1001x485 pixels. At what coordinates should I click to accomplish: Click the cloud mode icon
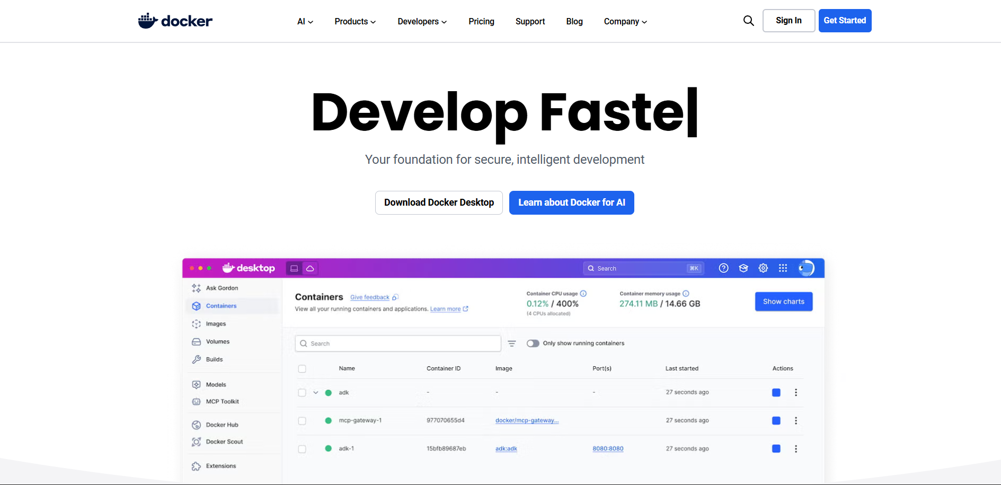310,268
